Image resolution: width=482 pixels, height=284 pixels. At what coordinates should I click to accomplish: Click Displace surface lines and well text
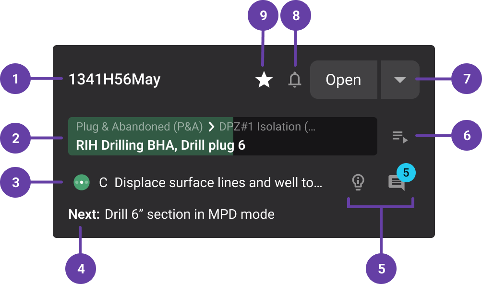(x=218, y=182)
